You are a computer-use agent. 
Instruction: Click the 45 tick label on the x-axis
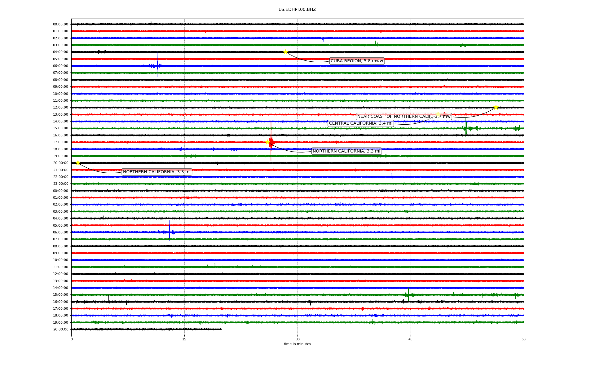click(411, 339)
